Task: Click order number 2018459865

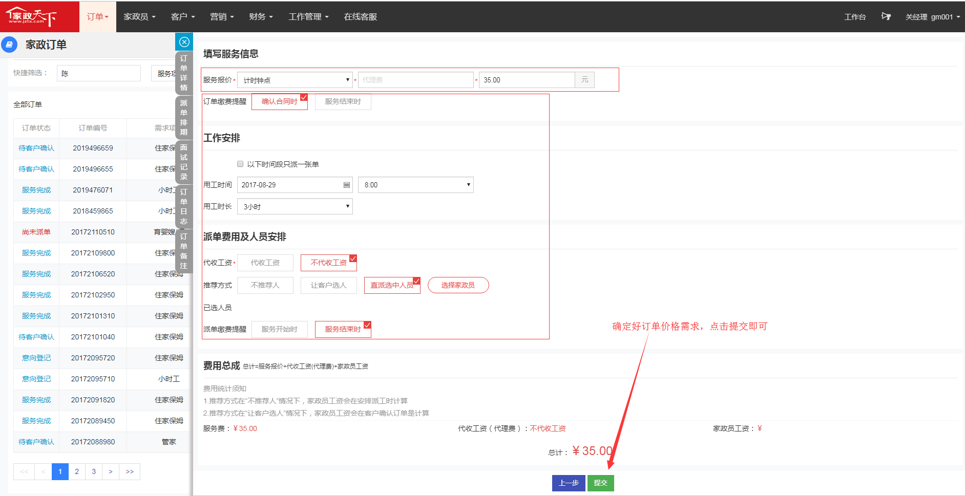Action: tap(93, 211)
